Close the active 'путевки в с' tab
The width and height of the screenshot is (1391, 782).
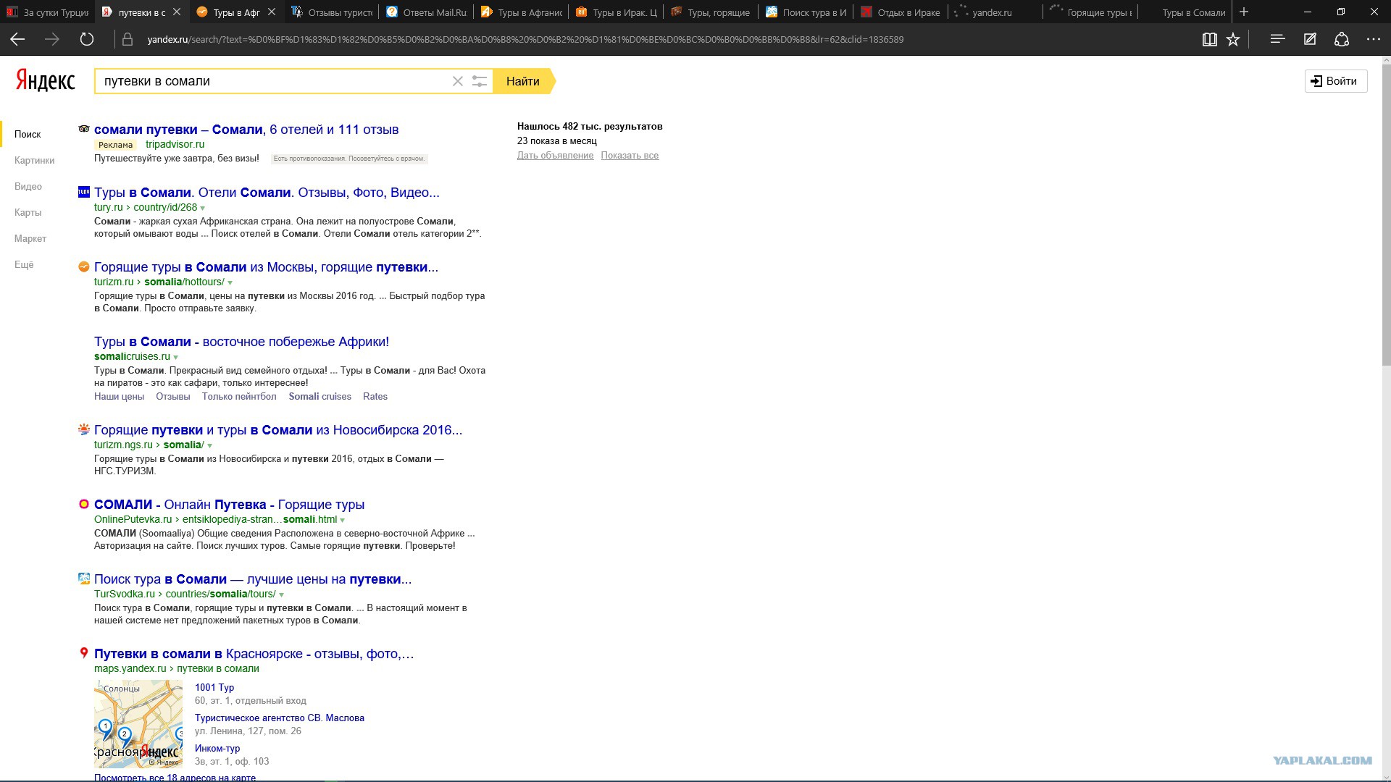click(x=177, y=12)
